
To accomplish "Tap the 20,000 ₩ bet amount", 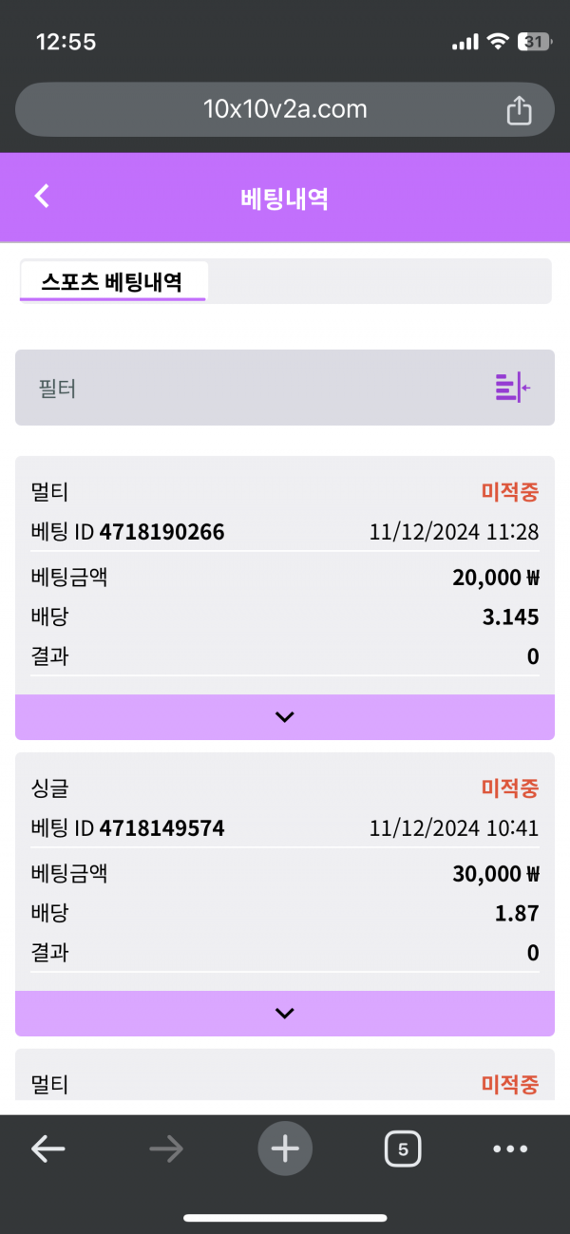I will [496, 577].
